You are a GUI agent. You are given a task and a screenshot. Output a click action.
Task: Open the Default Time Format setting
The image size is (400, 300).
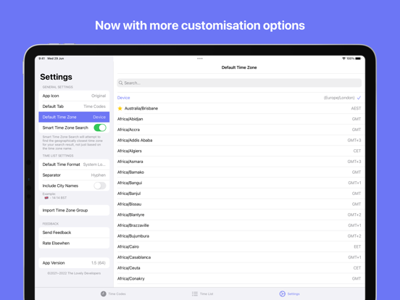tap(74, 164)
